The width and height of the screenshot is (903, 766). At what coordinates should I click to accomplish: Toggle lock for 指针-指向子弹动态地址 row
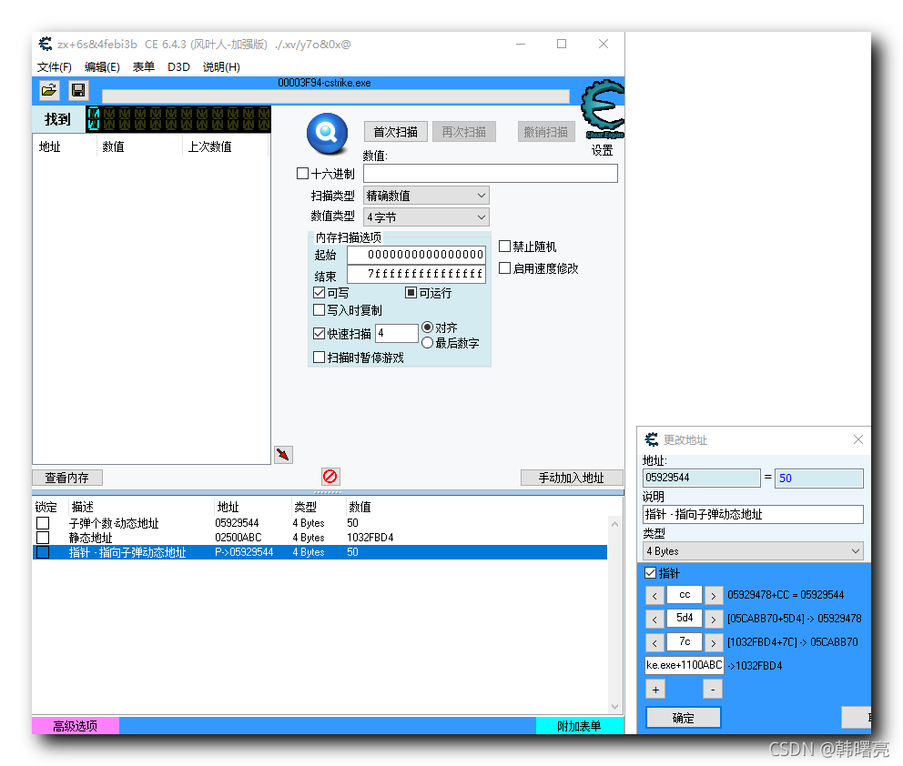[43, 552]
